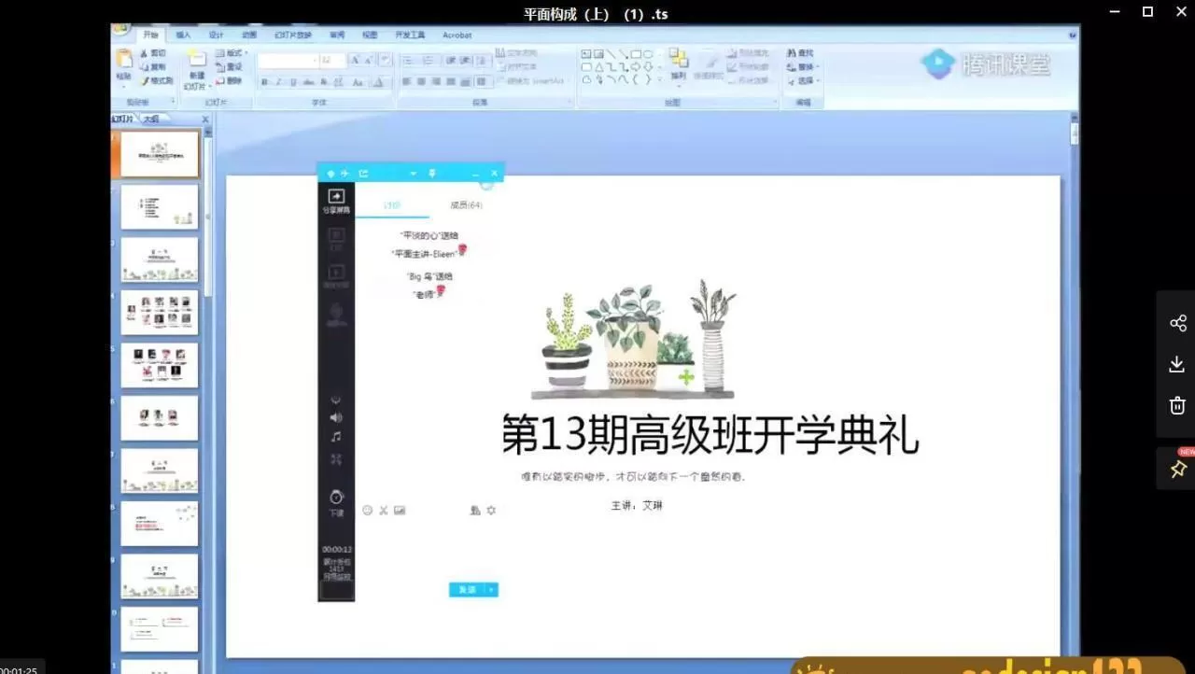
Task: Click the Share Screen icon in dark sidebar
Action: [336, 197]
